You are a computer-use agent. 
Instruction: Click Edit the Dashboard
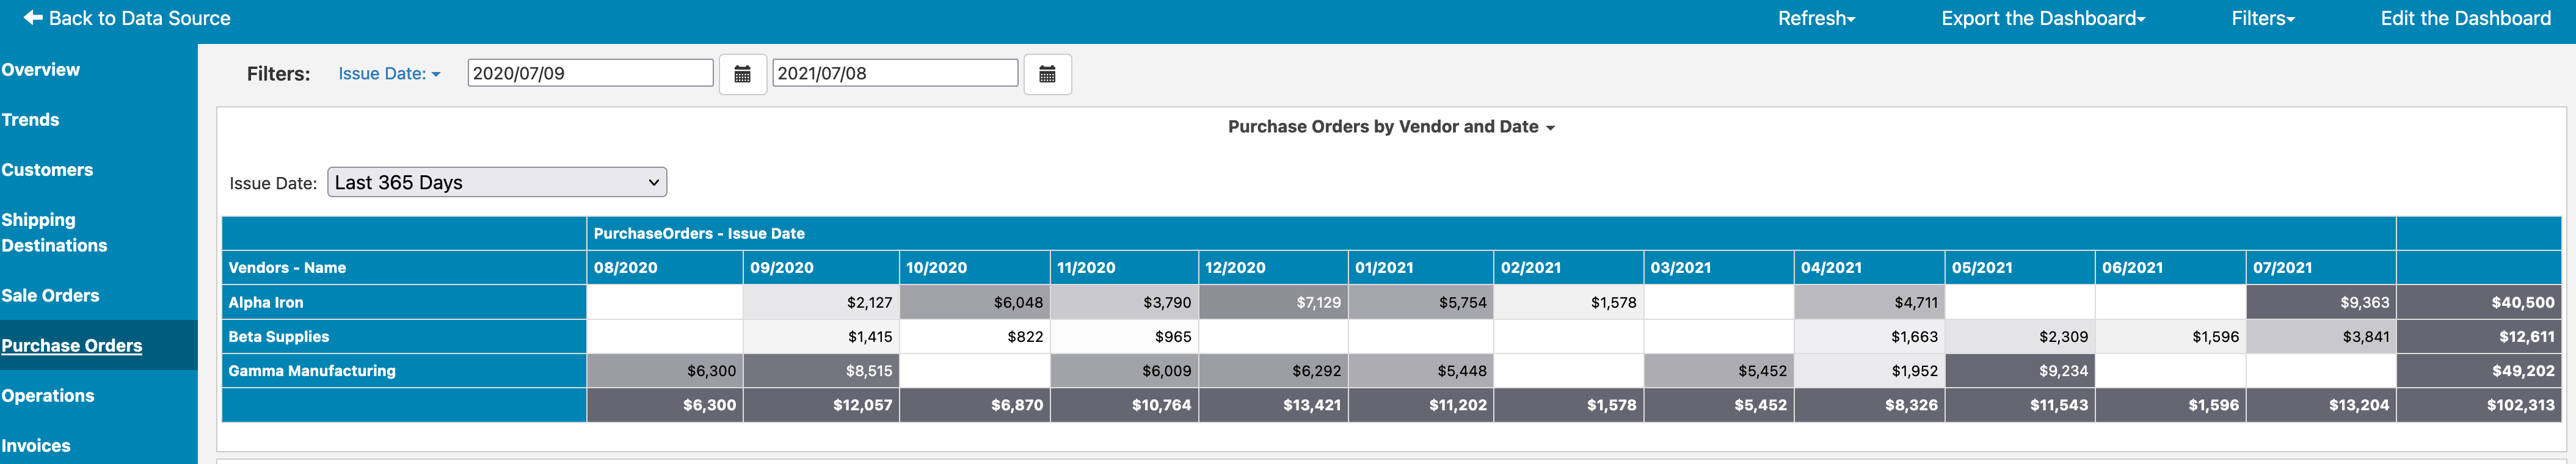click(x=2465, y=18)
